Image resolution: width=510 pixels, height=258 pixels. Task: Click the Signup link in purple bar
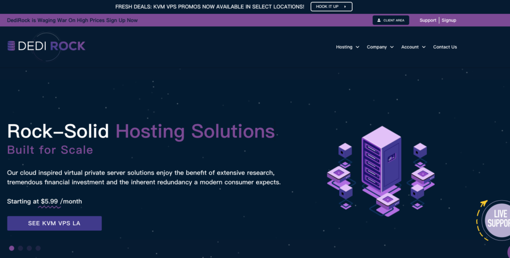[x=449, y=20]
